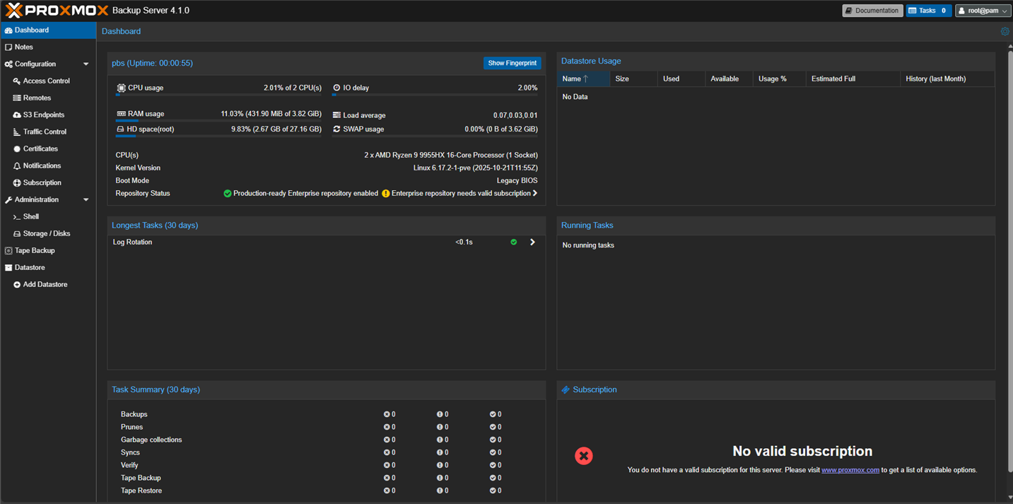Follow the www.proxmox.com subscription link

pyautogui.click(x=850, y=469)
